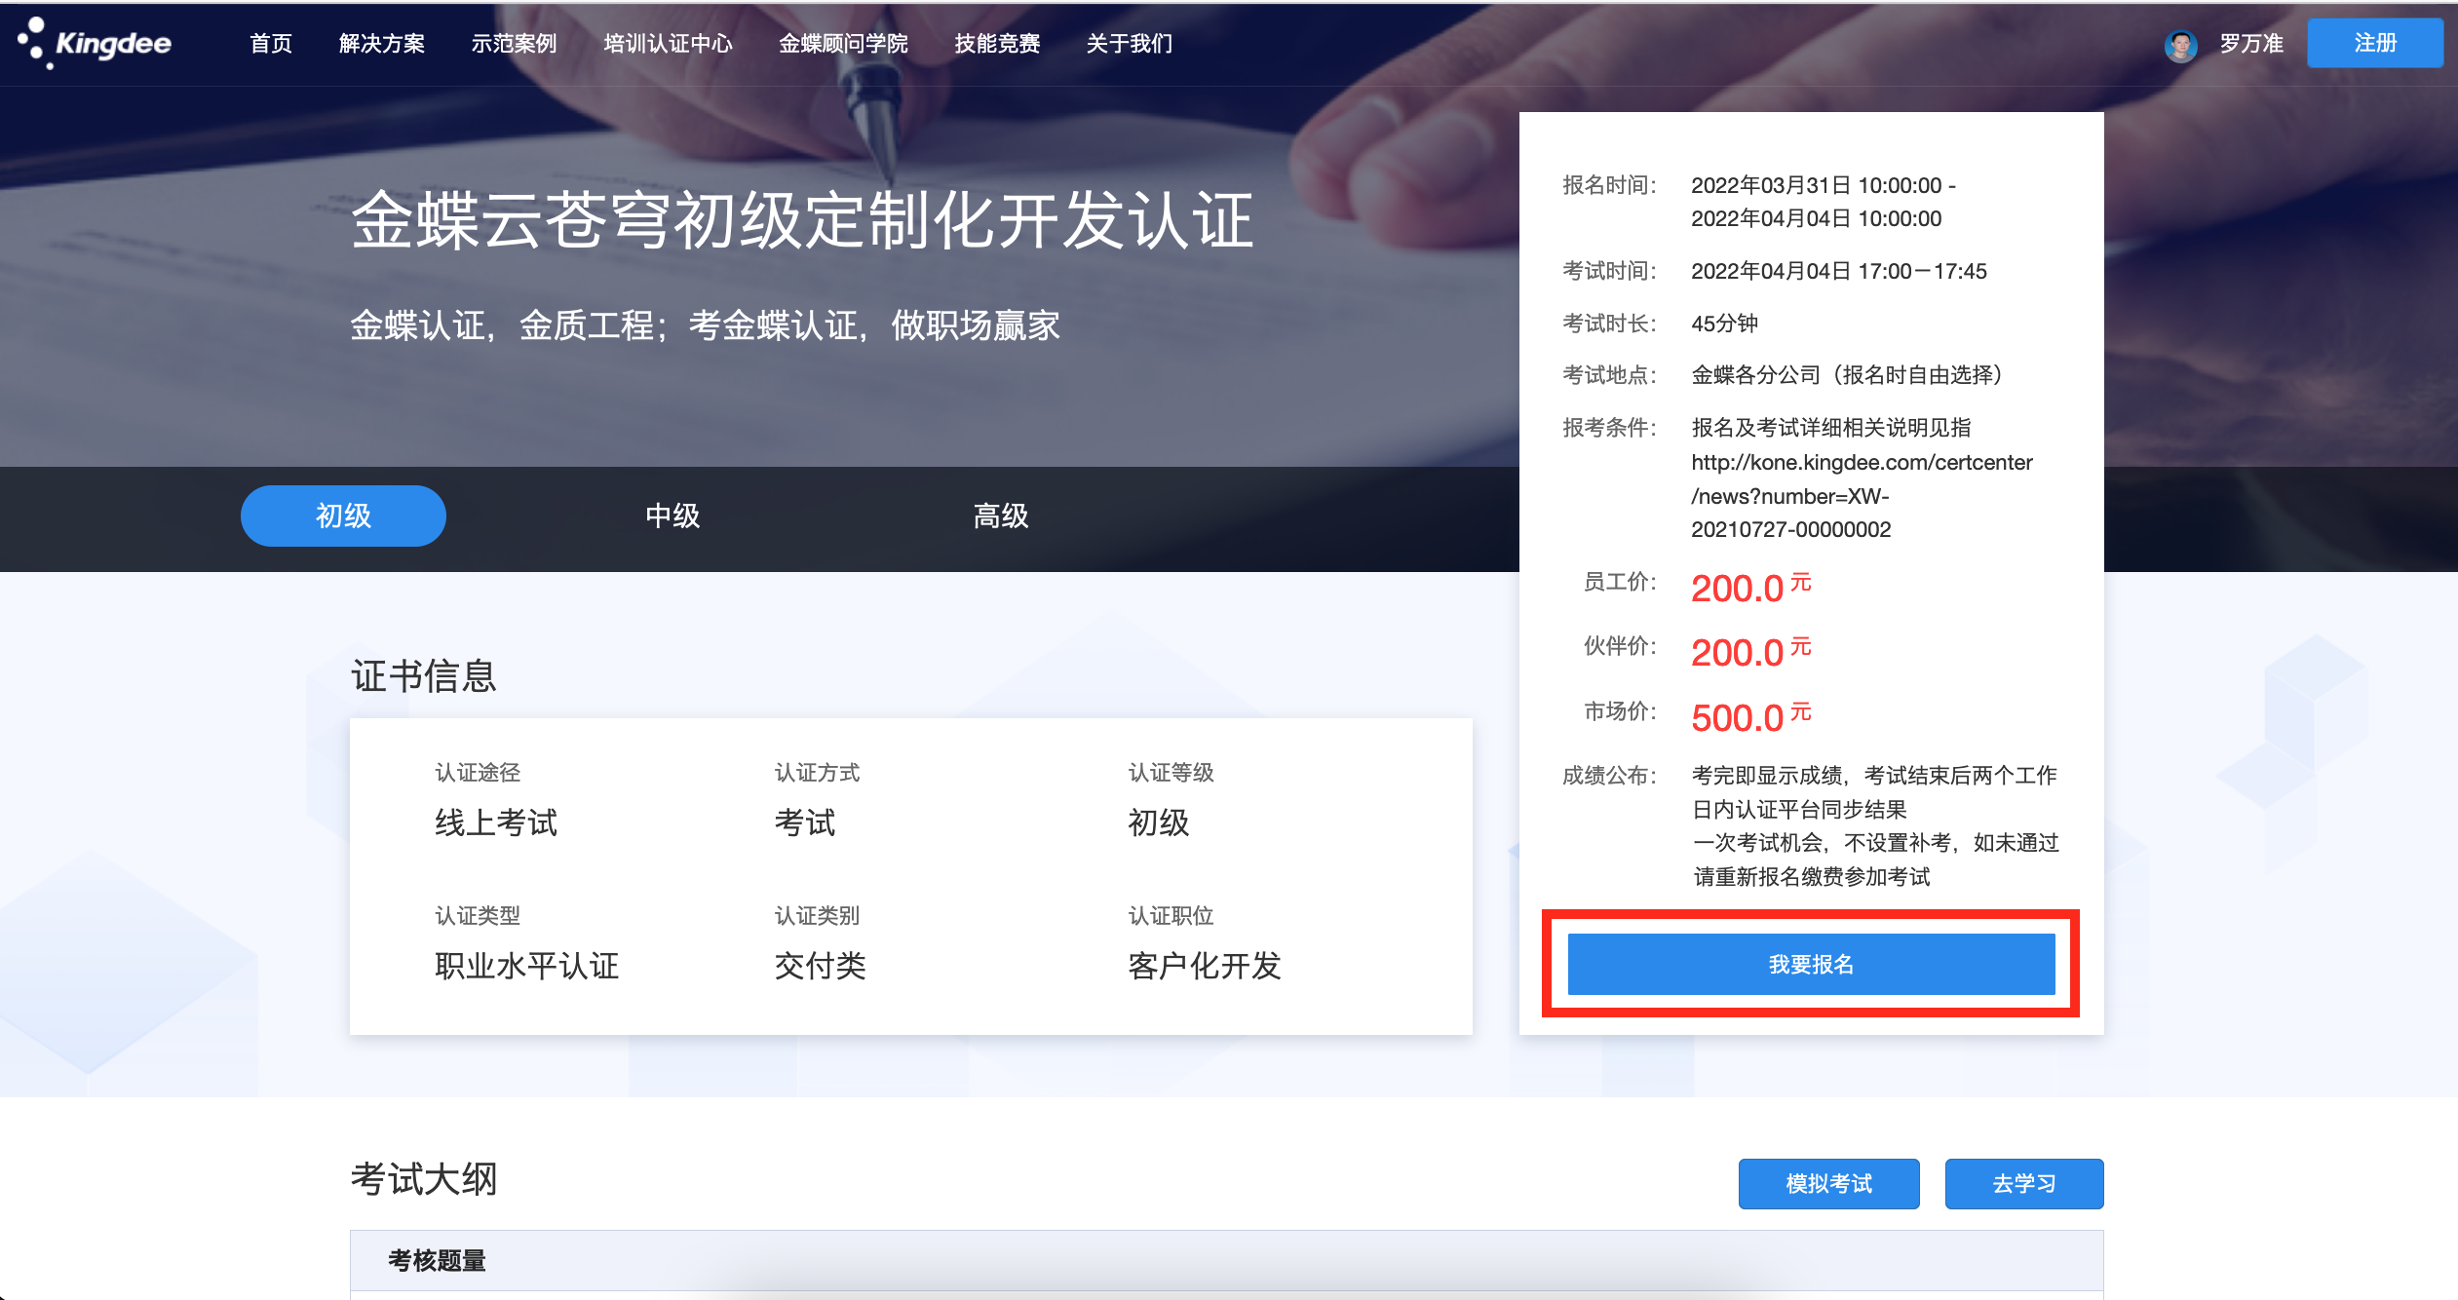Screen dimensions: 2458x1300
Task: Select the 初级 level tab
Action: (343, 516)
